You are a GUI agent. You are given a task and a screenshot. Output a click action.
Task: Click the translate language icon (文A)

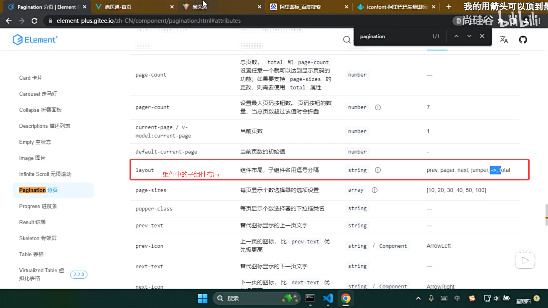tap(504, 40)
